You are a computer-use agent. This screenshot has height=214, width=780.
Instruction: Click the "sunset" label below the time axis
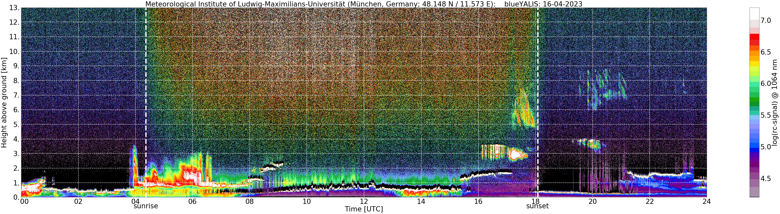click(538, 206)
